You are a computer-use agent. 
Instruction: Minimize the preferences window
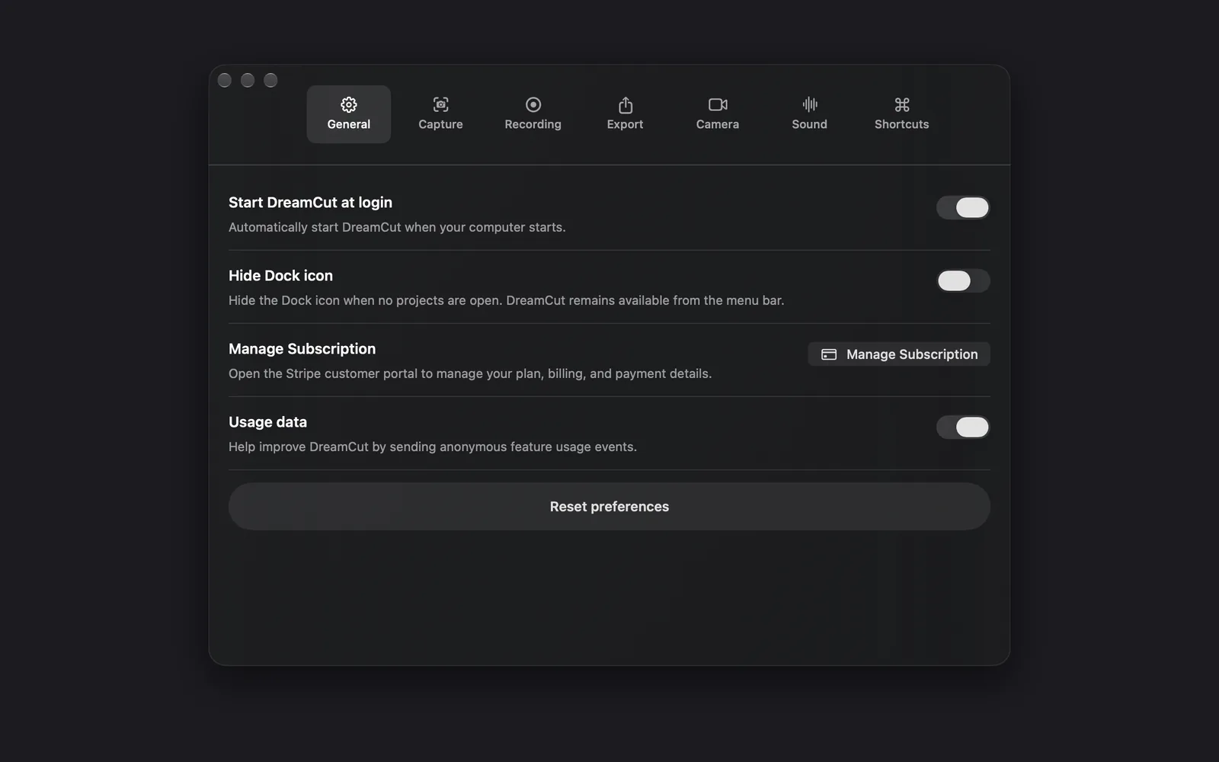tap(248, 80)
